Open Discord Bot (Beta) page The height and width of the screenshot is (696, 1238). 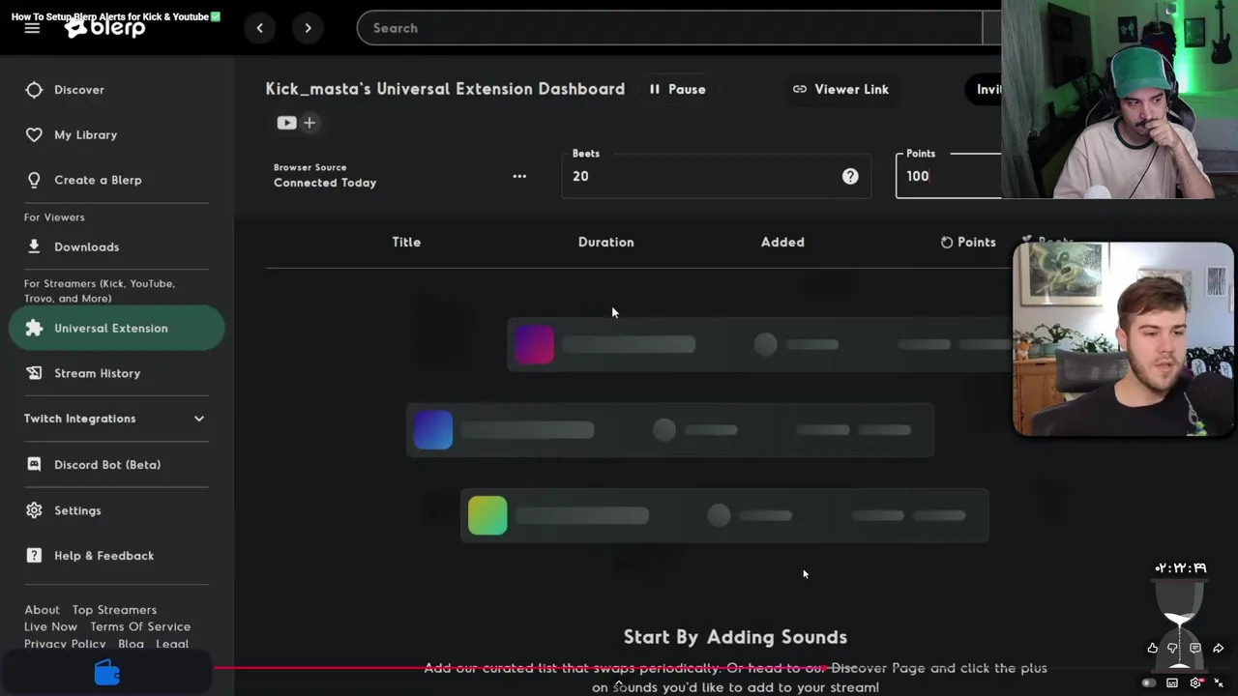107,465
